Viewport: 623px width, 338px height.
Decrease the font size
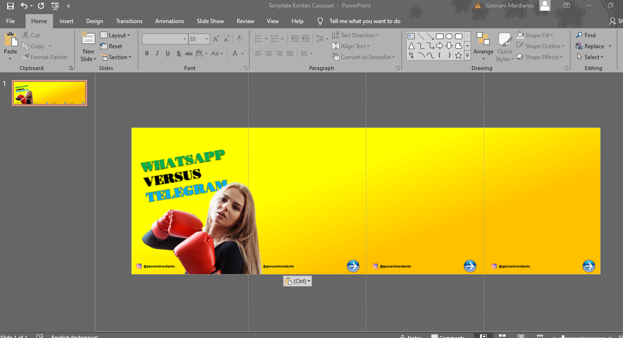pos(226,39)
